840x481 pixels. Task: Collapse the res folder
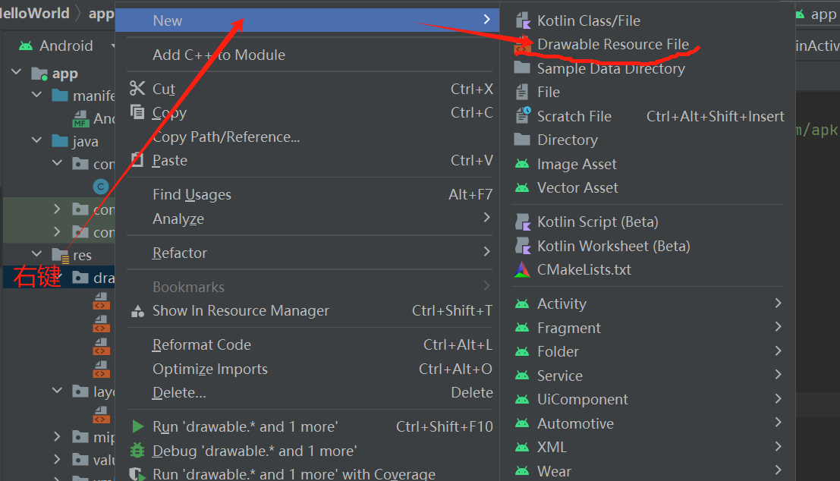(x=36, y=253)
